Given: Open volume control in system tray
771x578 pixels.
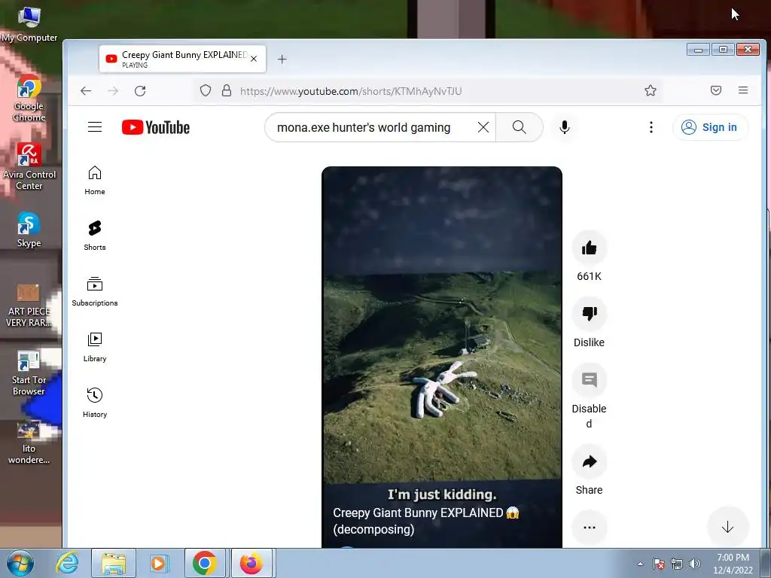Looking at the screenshot, I should [x=695, y=564].
